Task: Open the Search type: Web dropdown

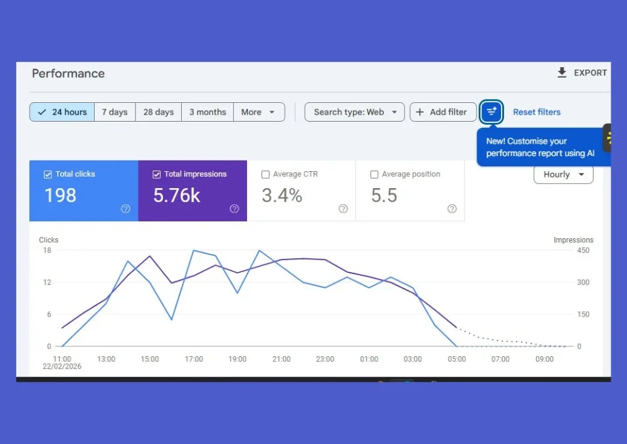Action: tap(354, 112)
